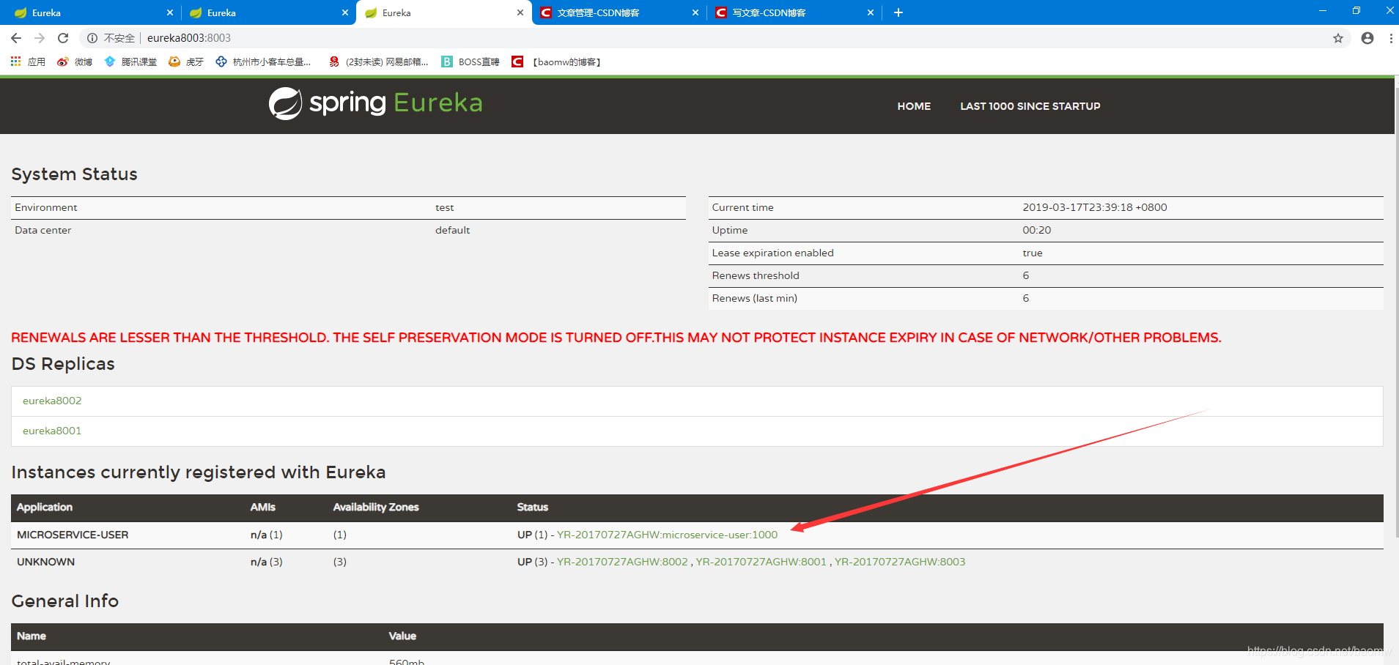1399x665 pixels.
Task: Open the YR-20170727AGHW:8003 instance link
Action: click(x=900, y=562)
